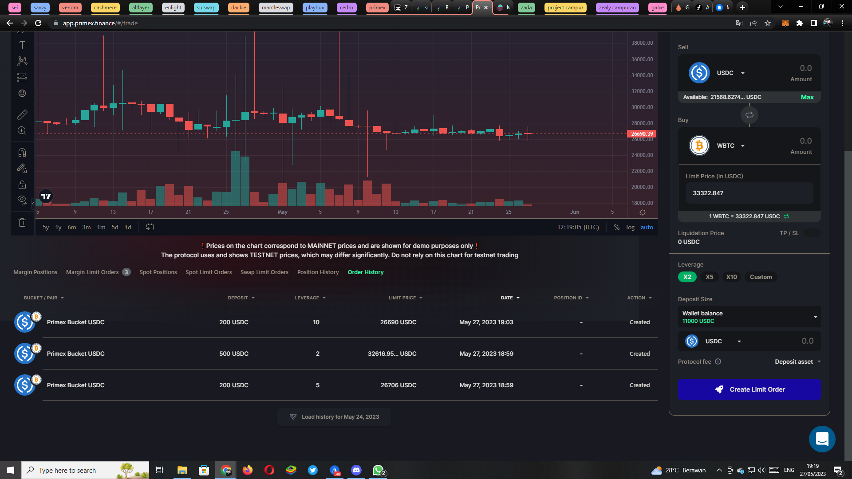This screenshot has height=479, width=852.
Task: Select X10 leverage
Action: [x=732, y=277]
